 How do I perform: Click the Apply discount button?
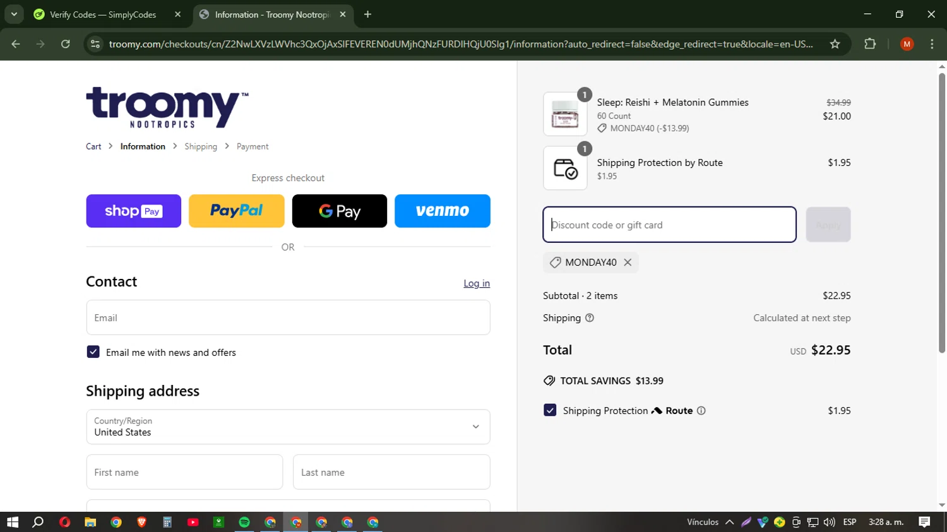click(828, 225)
